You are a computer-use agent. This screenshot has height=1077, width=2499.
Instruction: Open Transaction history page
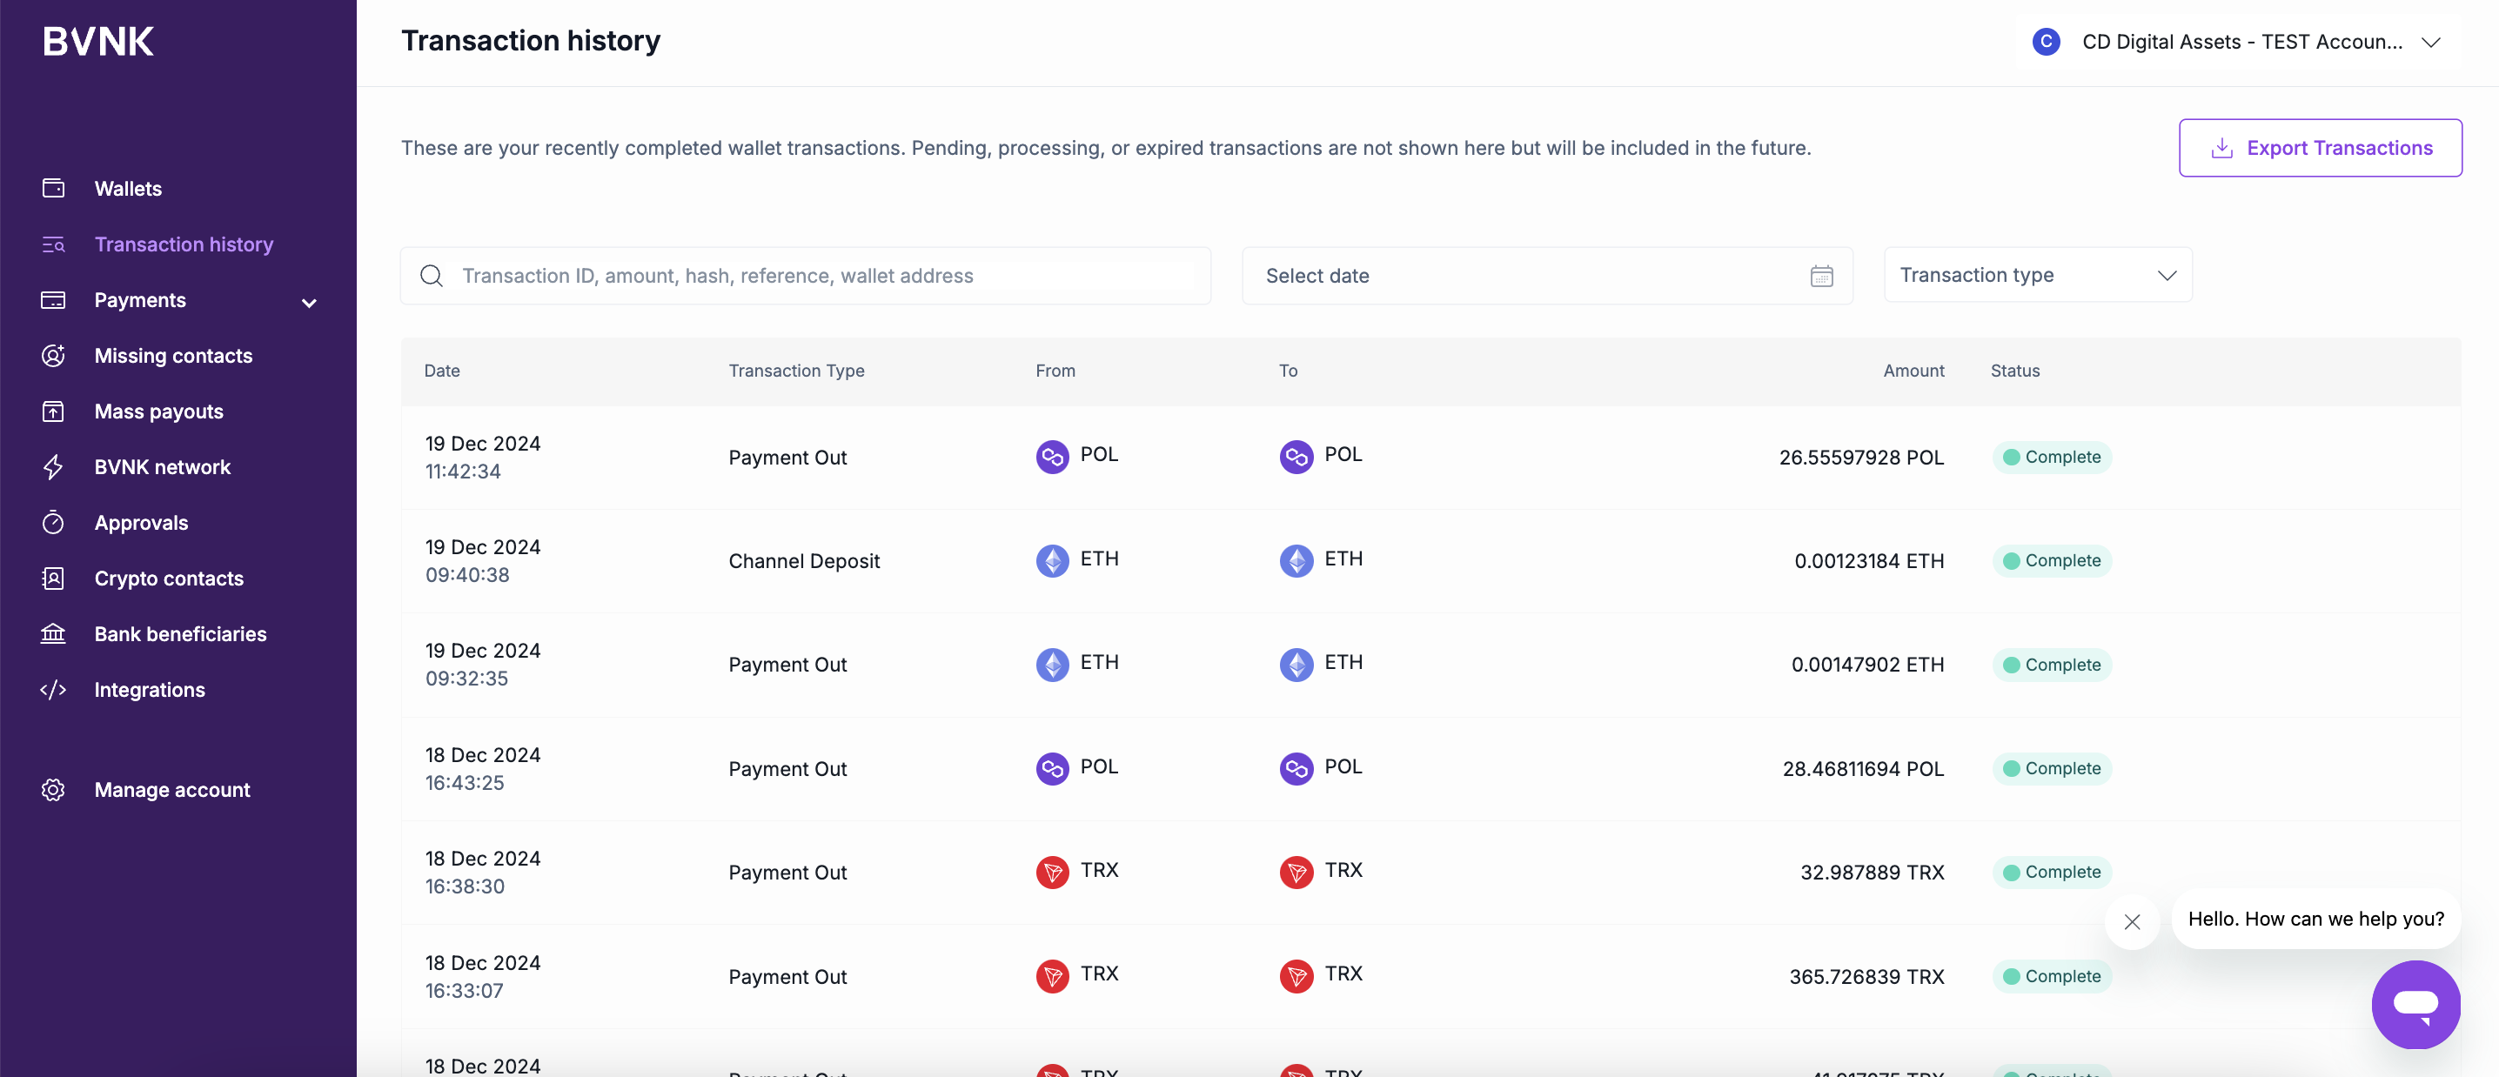tap(184, 244)
